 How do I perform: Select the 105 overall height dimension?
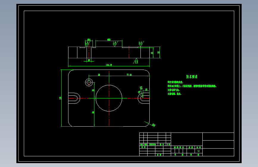[60, 98]
